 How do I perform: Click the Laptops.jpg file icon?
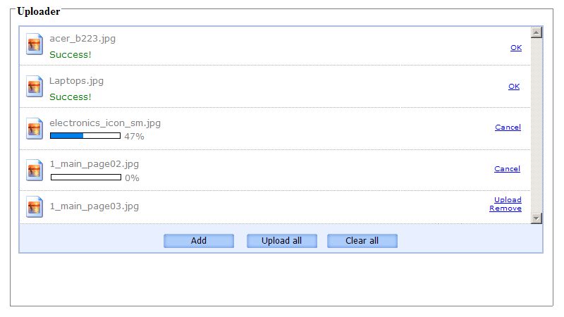point(35,87)
